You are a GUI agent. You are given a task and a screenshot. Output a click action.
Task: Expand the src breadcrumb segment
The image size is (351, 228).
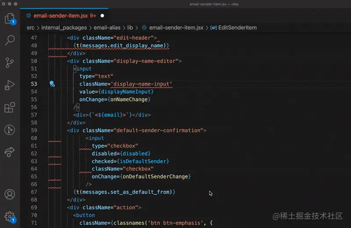pos(31,28)
